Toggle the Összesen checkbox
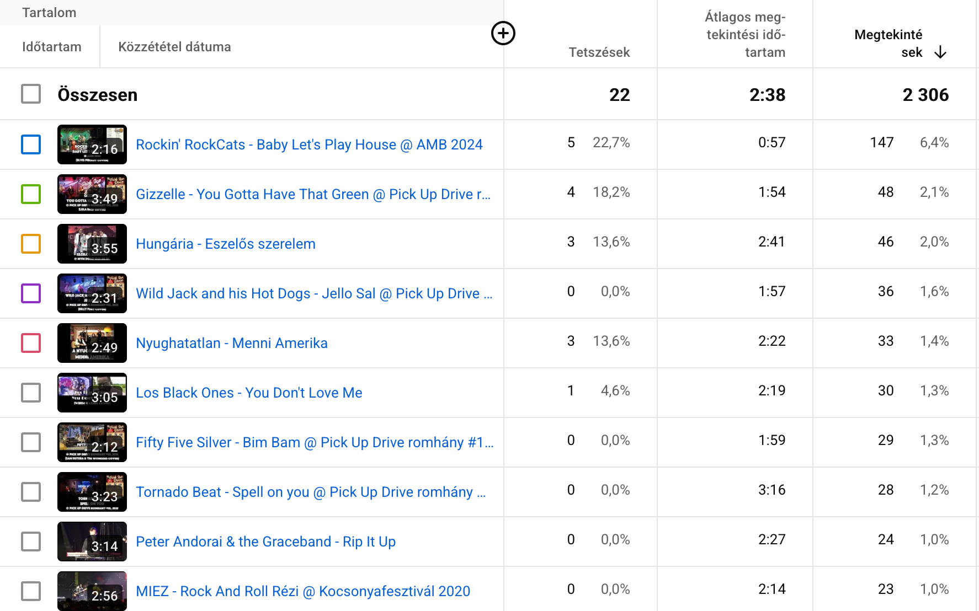Image resolution: width=979 pixels, height=611 pixels. coord(31,94)
